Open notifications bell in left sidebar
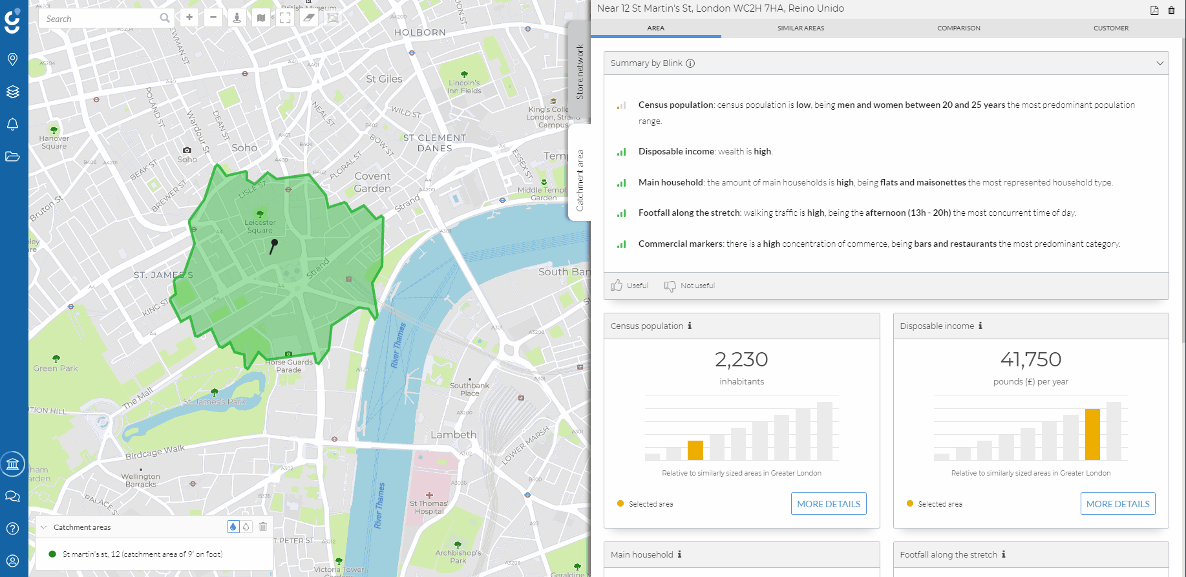Image resolution: width=1186 pixels, height=577 pixels. coord(12,124)
